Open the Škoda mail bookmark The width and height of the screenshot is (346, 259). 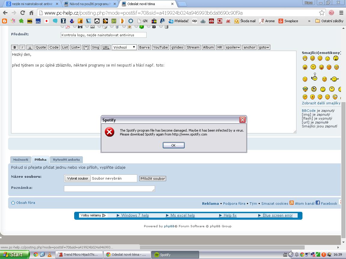pyautogui.click(x=245, y=21)
